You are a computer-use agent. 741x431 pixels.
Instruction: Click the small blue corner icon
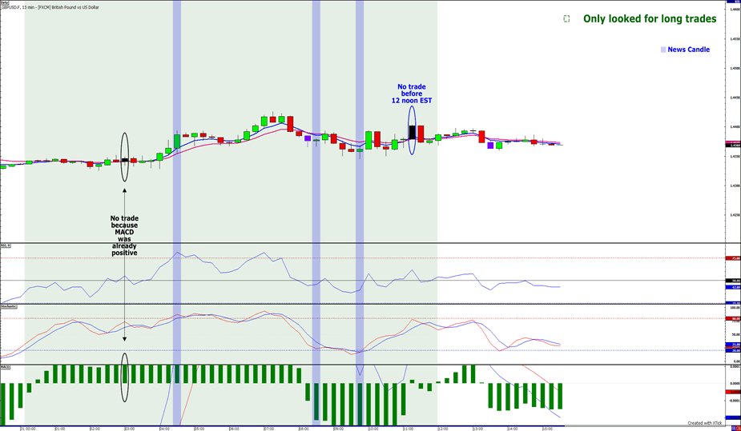734,428
